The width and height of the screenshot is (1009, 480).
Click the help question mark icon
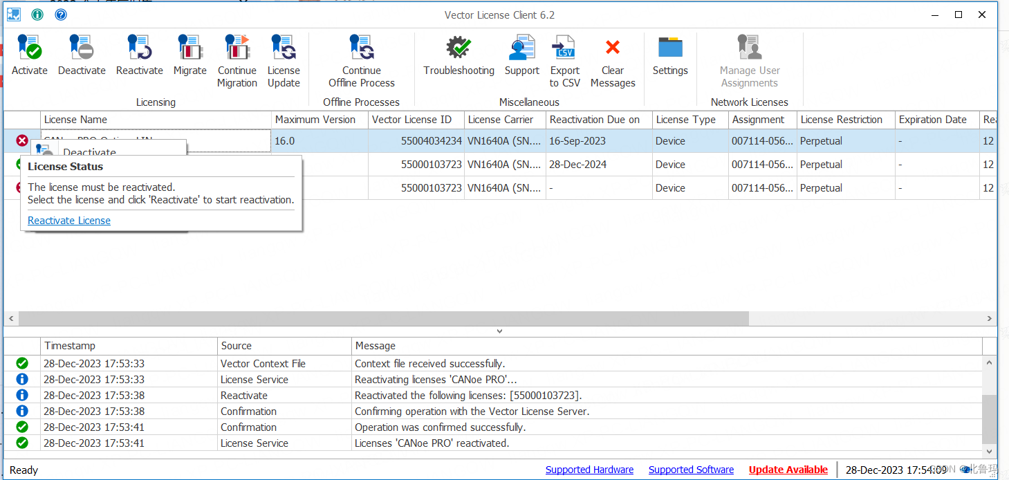[60, 14]
